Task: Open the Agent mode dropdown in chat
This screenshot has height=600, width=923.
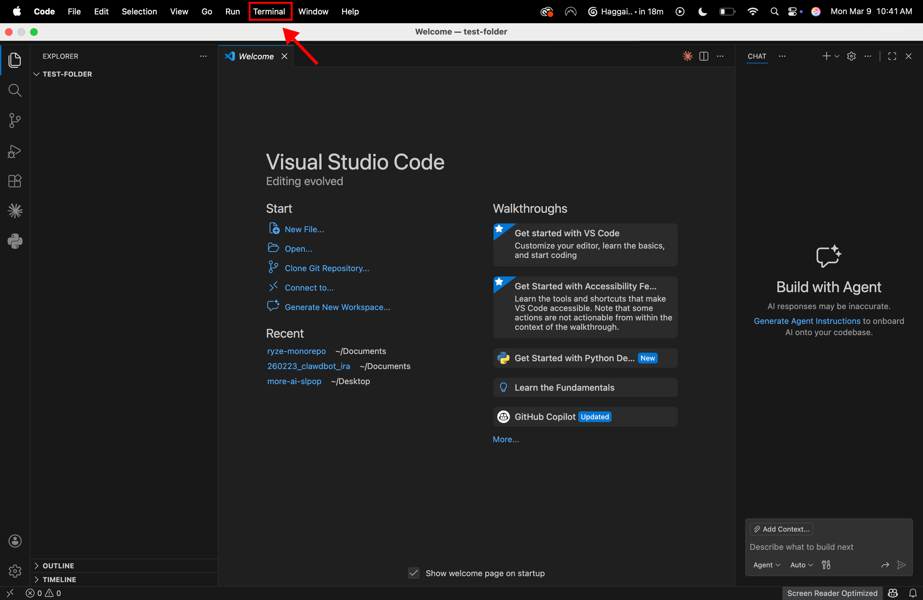Action: (x=766, y=565)
